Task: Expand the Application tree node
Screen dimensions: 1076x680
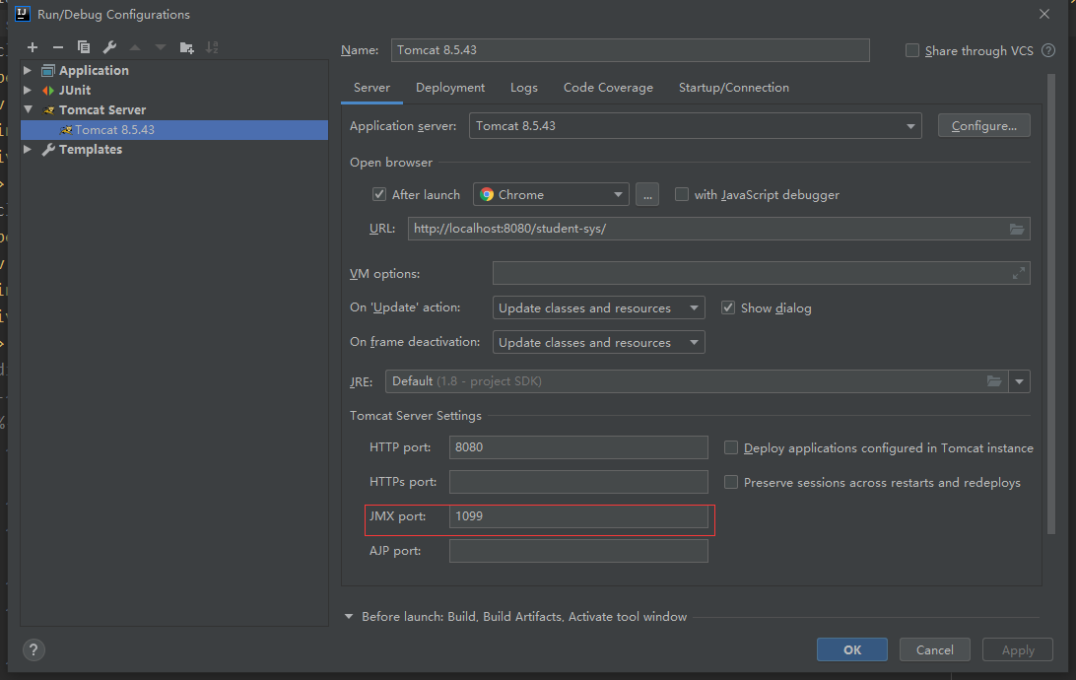Action: click(x=28, y=70)
